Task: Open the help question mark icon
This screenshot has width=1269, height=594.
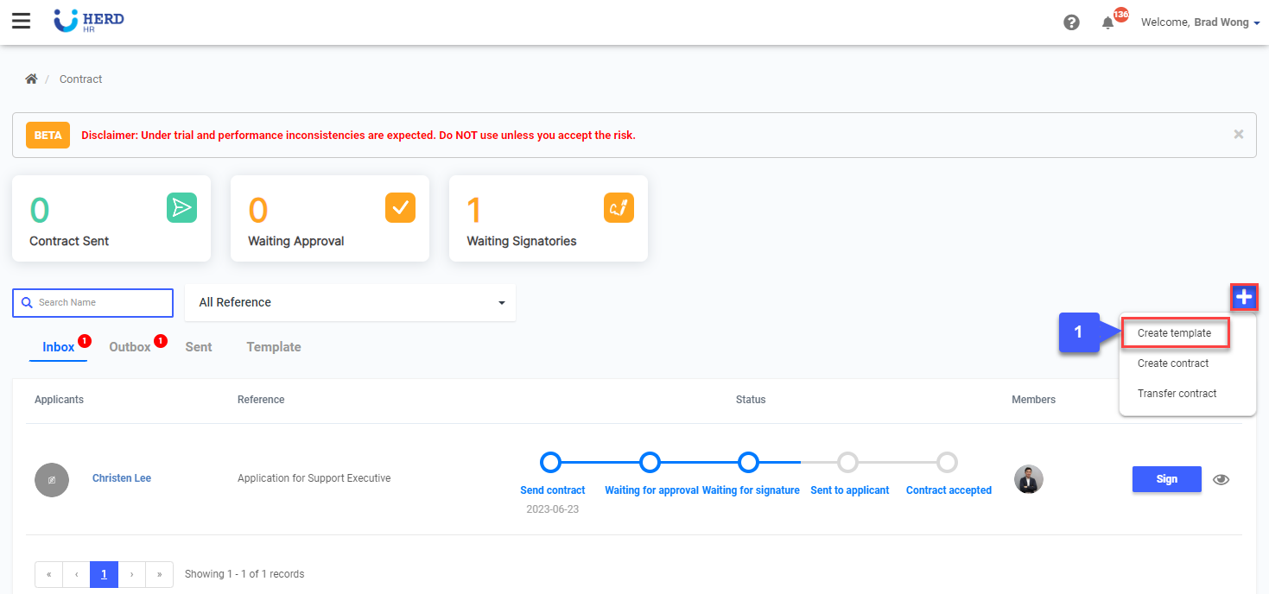Action: 1071,22
